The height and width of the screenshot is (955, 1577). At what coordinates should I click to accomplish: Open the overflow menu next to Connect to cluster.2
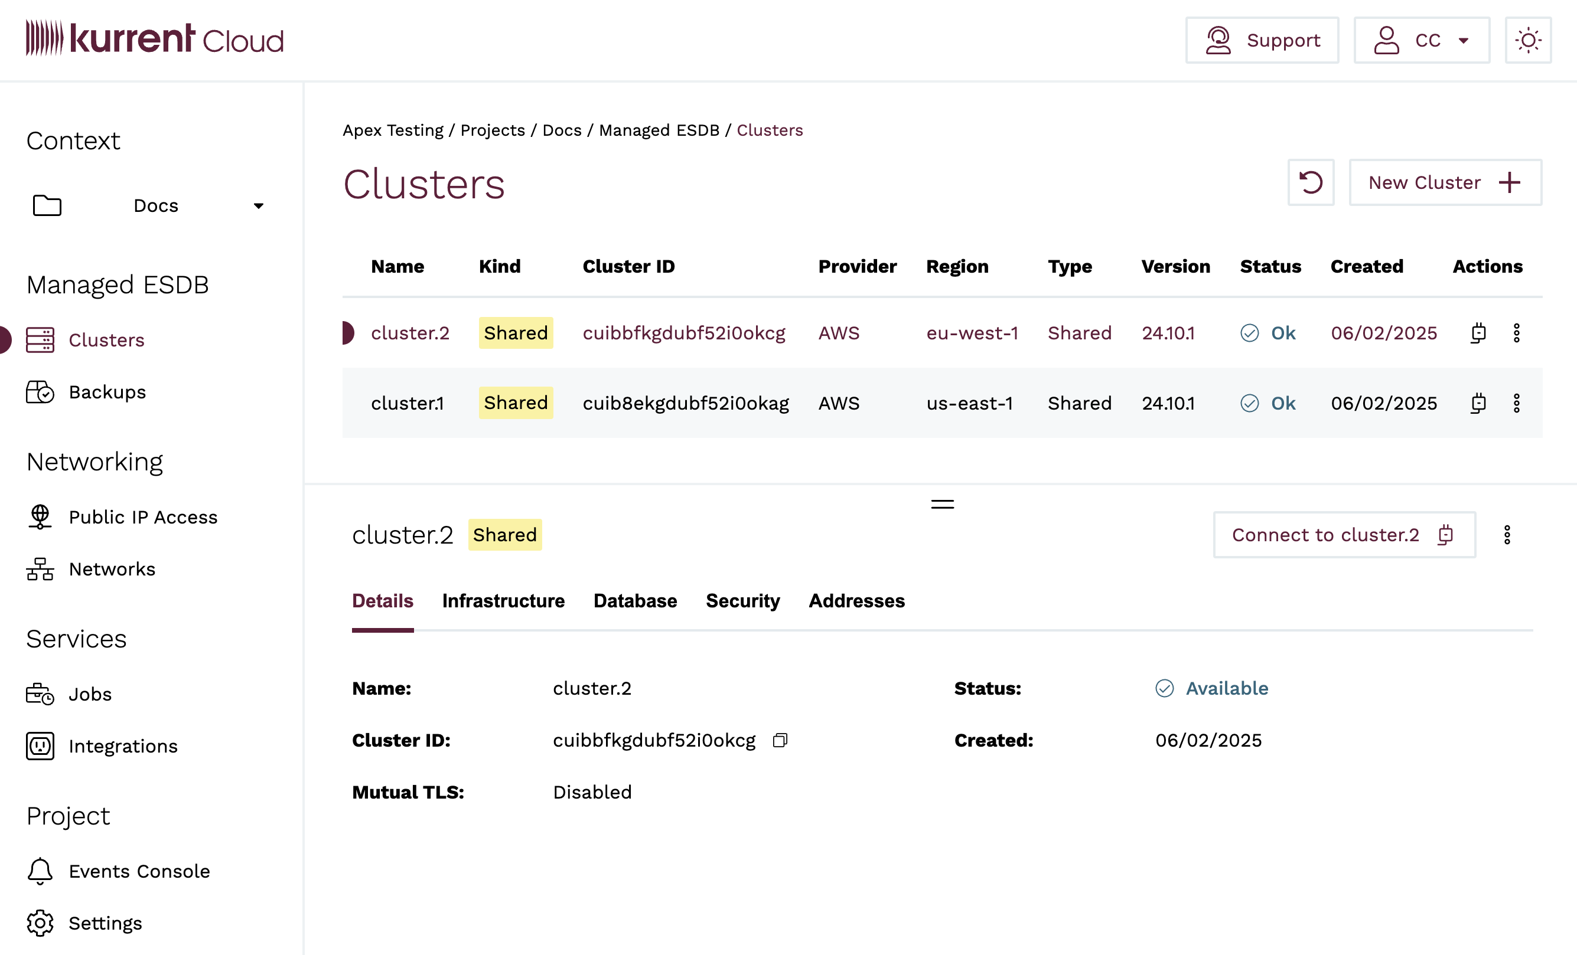click(x=1507, y=535)
